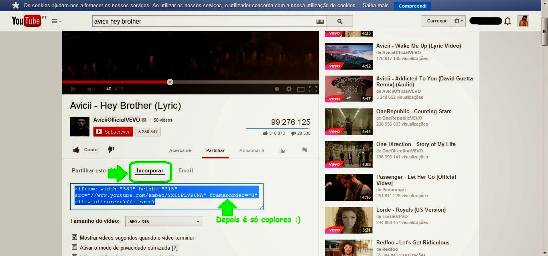Viewport: 548px width, 256px height.
Task: Click the YouTube logo
Action: click(x=26, y=21)
